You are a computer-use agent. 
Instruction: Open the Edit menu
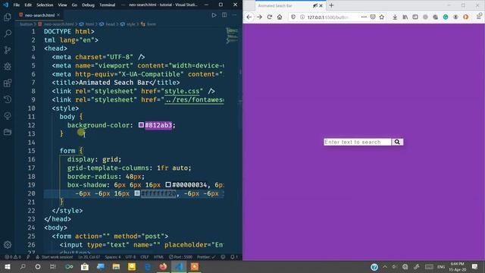click(28, 5)
